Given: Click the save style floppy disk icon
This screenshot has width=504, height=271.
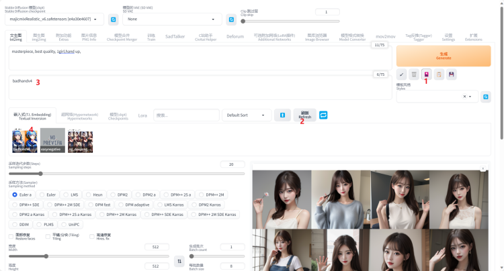Looking at the screenshot, I should [451, 74].
